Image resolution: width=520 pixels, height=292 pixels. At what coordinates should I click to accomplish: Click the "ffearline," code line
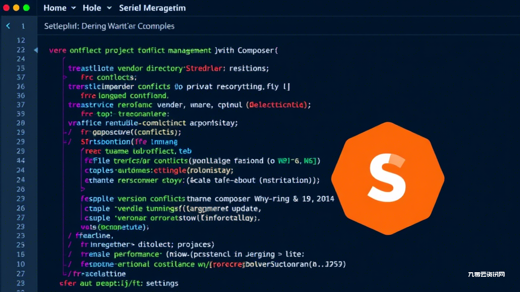(x=94, y=236)
